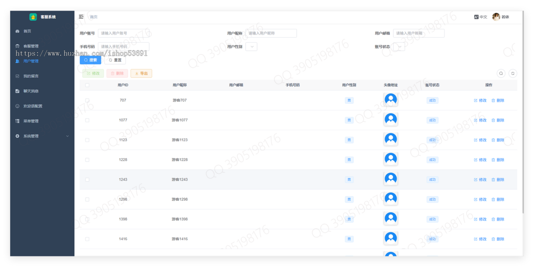
Task: Click the 修改 edit link for user 1298
Action: [480, 199]
